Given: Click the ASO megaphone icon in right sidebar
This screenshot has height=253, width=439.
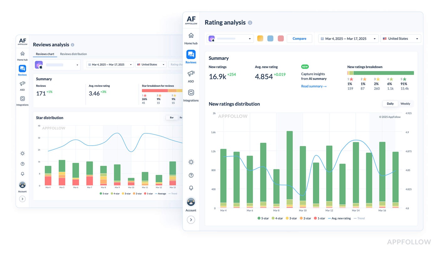Looking at the screenshot, I should (191, 74).
